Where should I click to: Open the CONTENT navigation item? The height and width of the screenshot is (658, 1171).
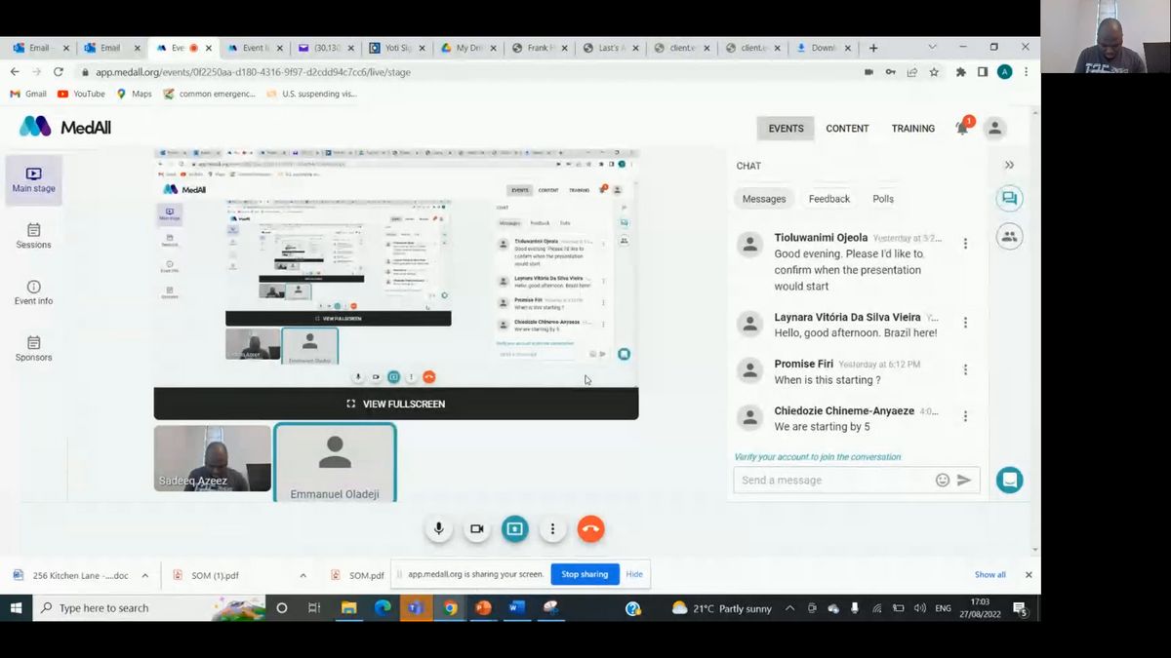[847, 129]
